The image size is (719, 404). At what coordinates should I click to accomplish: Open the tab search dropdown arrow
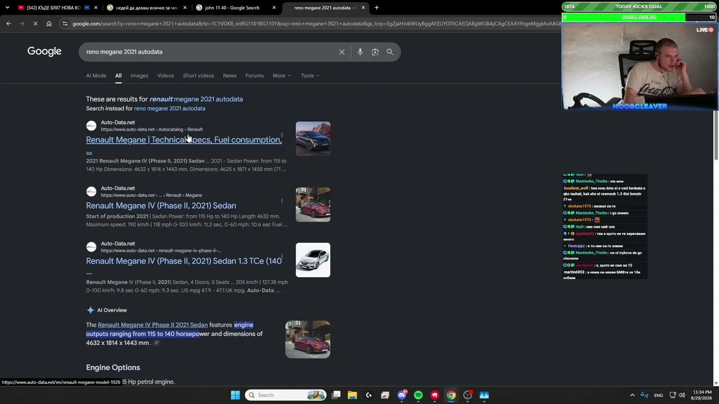coord(7,8)
